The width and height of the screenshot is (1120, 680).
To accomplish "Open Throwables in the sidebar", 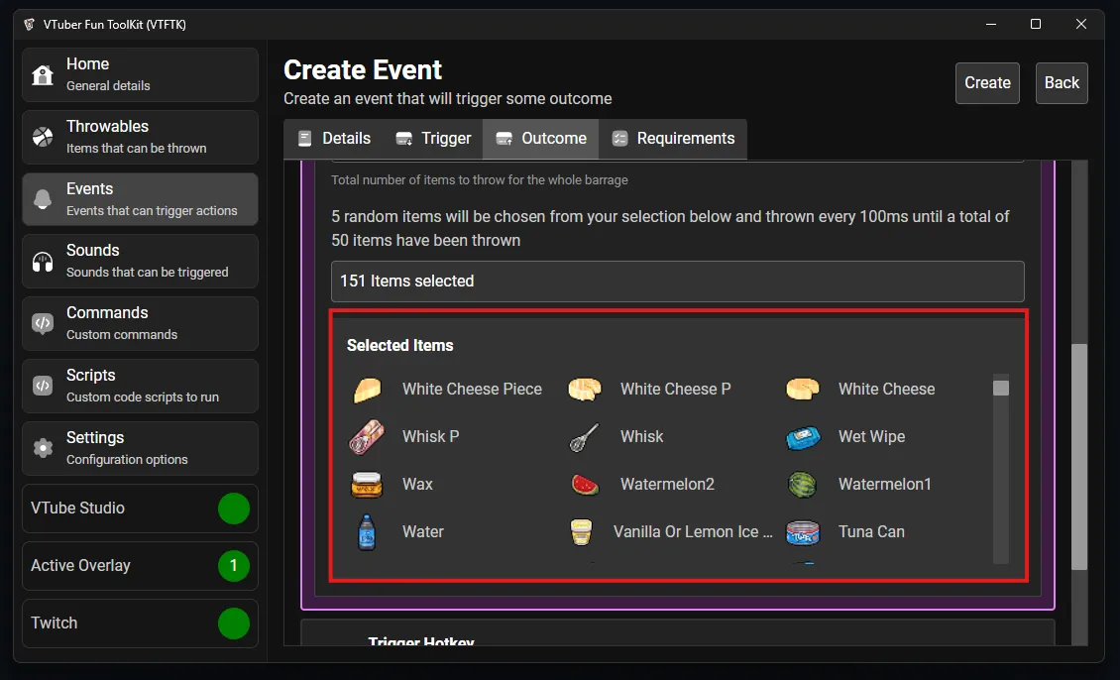I will click(x=140, y=137).
